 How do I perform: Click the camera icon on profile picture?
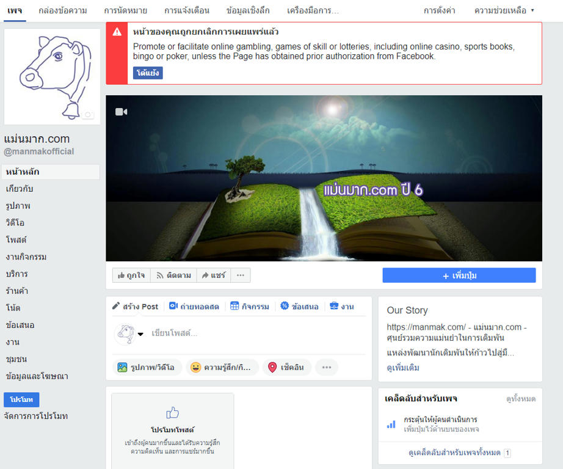pos(87,115)
